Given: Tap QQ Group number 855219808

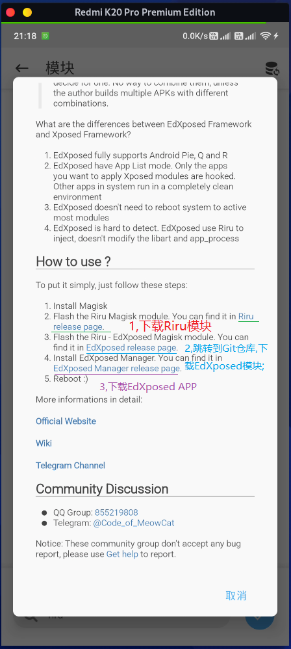Looking at the screenshot, I should tap(116, 512).
